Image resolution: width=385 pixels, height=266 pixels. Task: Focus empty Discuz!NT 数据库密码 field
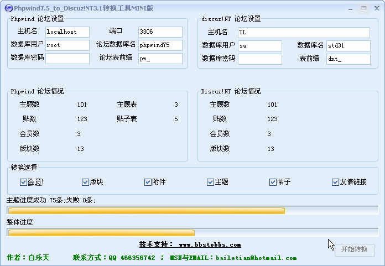260,59
